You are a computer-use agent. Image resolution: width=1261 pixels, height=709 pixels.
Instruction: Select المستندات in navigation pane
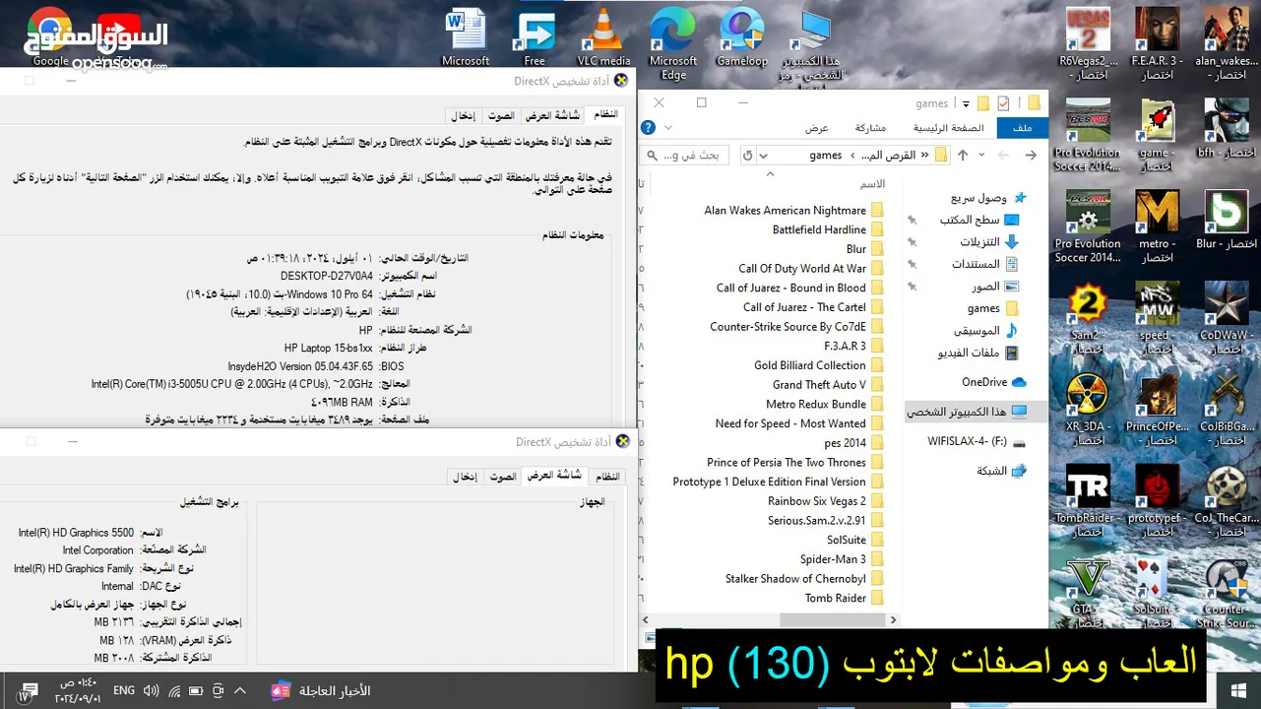pos(984,264)
